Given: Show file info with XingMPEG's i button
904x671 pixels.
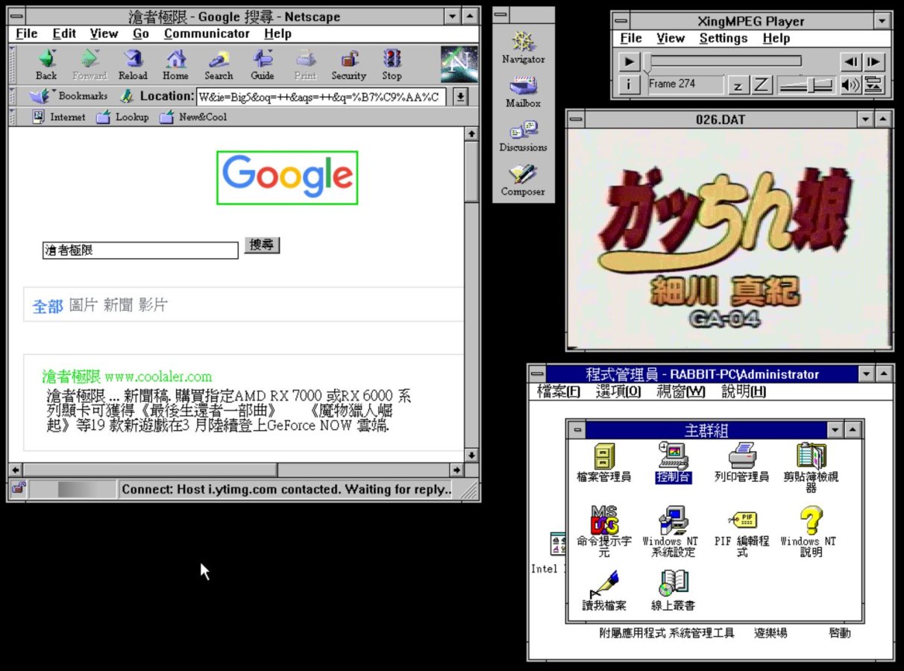Looking at the screenshot, I should point(629,85).
